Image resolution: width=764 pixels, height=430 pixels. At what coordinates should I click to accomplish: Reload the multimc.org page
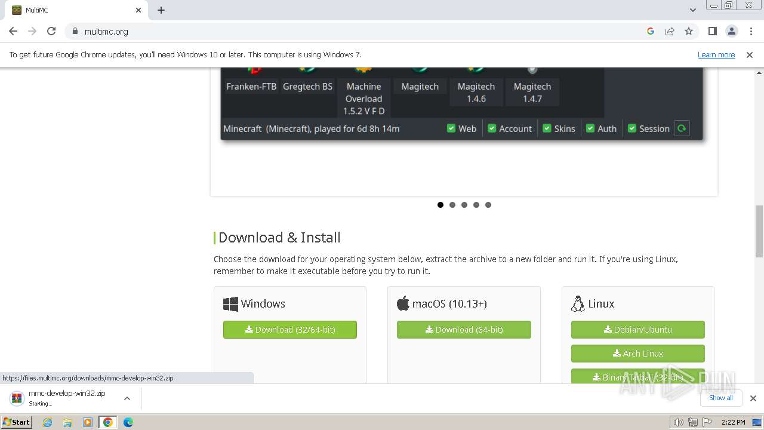click(x=51, y=31)
